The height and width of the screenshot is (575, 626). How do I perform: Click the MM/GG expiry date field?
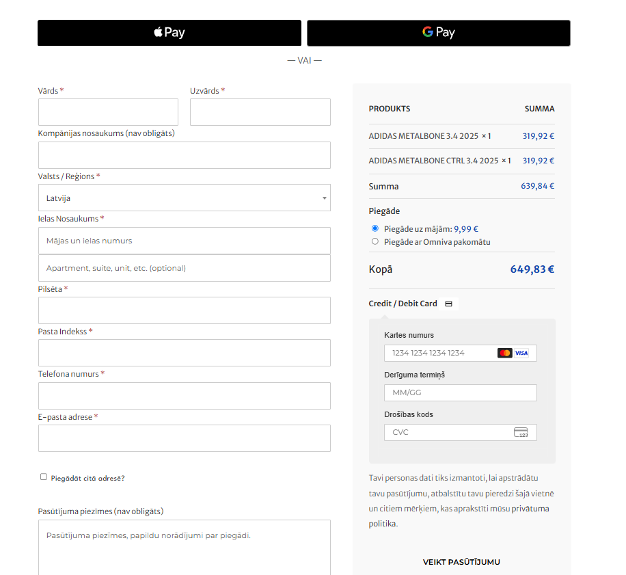[460, 392]
